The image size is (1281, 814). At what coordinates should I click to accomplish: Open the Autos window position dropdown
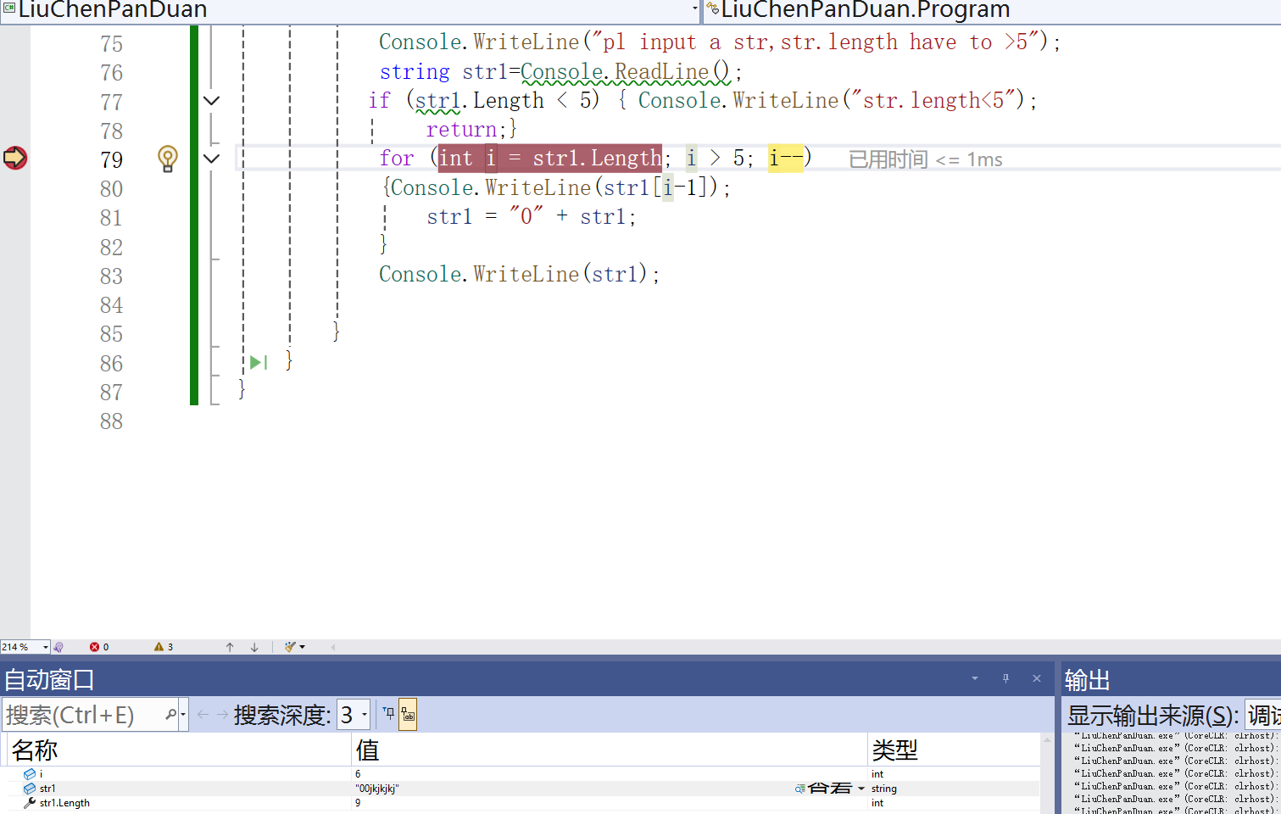tap(975, 678)
